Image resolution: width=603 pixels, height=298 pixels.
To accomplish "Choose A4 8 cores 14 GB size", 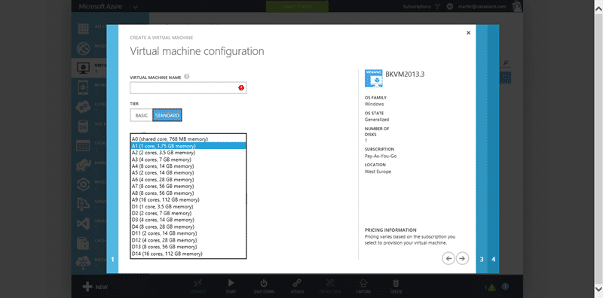I will (x=188, y=166).
